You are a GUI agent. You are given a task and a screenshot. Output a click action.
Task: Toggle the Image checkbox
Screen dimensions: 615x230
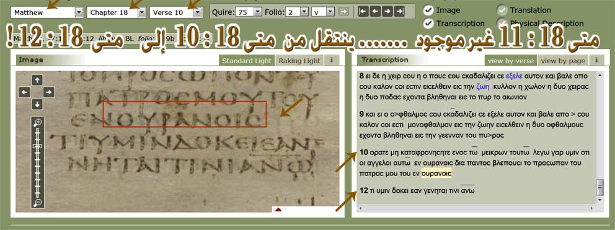click(x=428, y=10)
